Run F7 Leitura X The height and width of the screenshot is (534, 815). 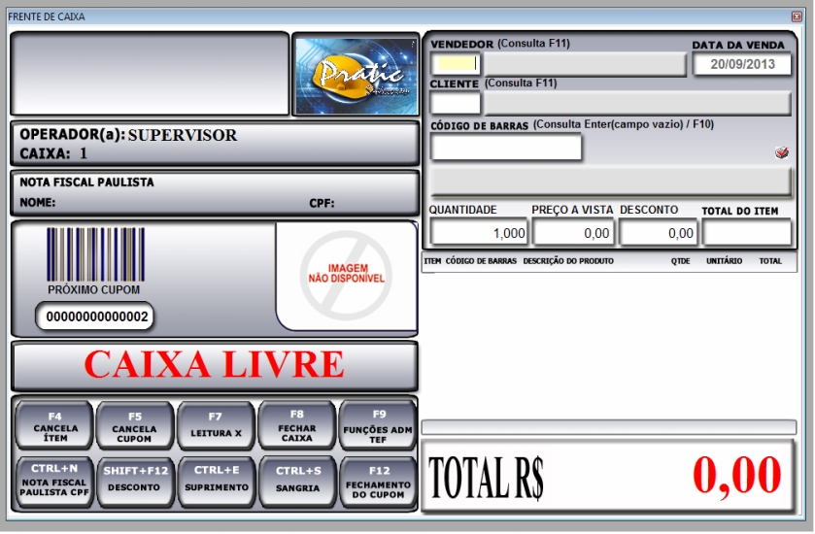click(x=217, y=426)
